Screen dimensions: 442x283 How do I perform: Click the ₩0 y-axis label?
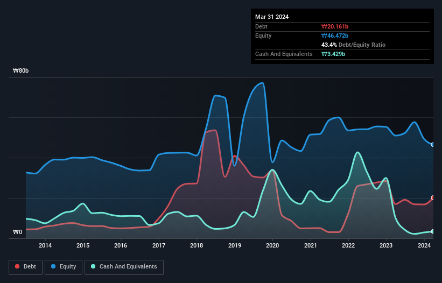pos(17,232)
